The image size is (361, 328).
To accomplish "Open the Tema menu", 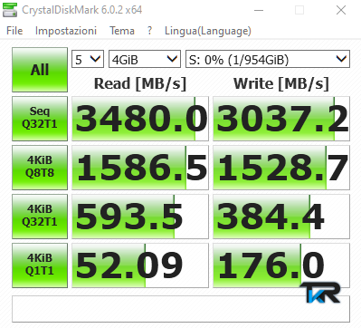I will pyautogui.click(x=122, y=31).
